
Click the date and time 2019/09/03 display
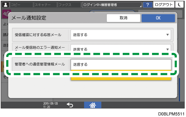(50, 105)
